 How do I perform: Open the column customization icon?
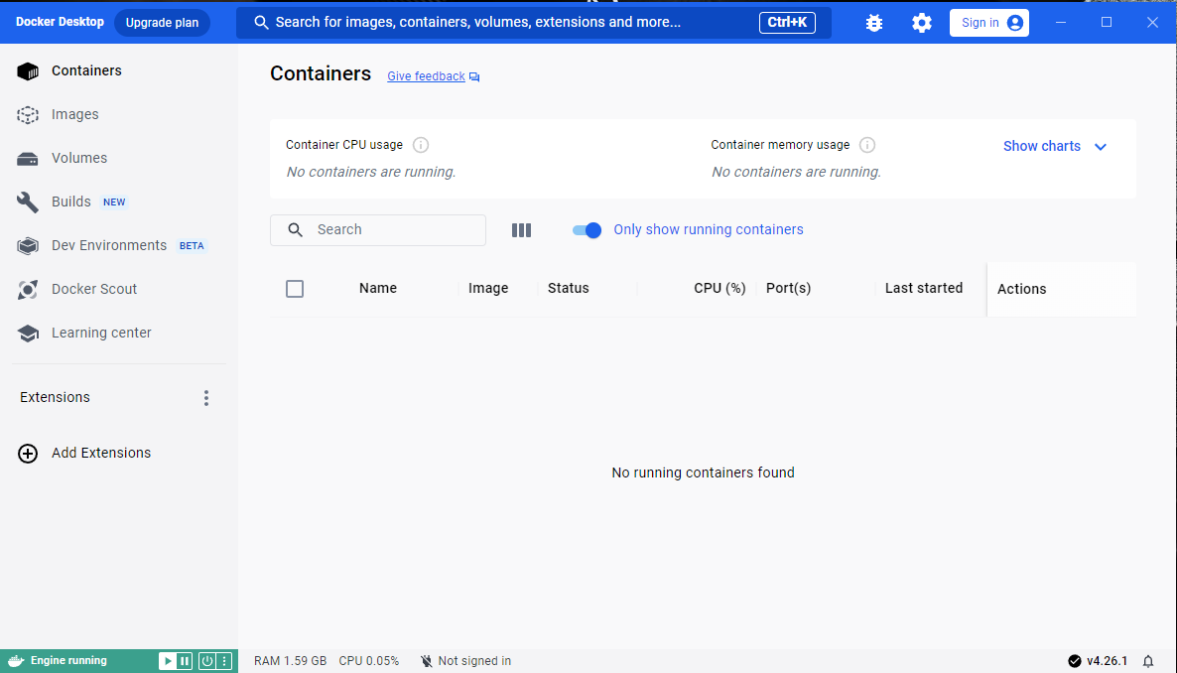click(521, 230)
